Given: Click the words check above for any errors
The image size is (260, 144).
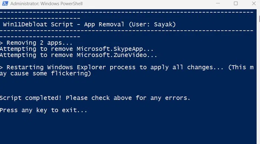Looking at the screenshot, I should point(141,98).
